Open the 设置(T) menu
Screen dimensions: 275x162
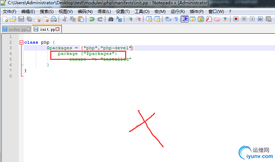tap(123, 12)
